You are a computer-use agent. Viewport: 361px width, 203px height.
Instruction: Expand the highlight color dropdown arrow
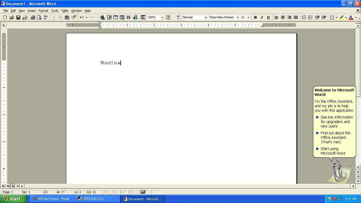coord(346,17)
